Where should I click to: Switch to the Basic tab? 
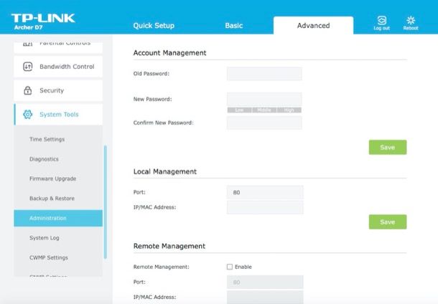[x=234, y=26]
